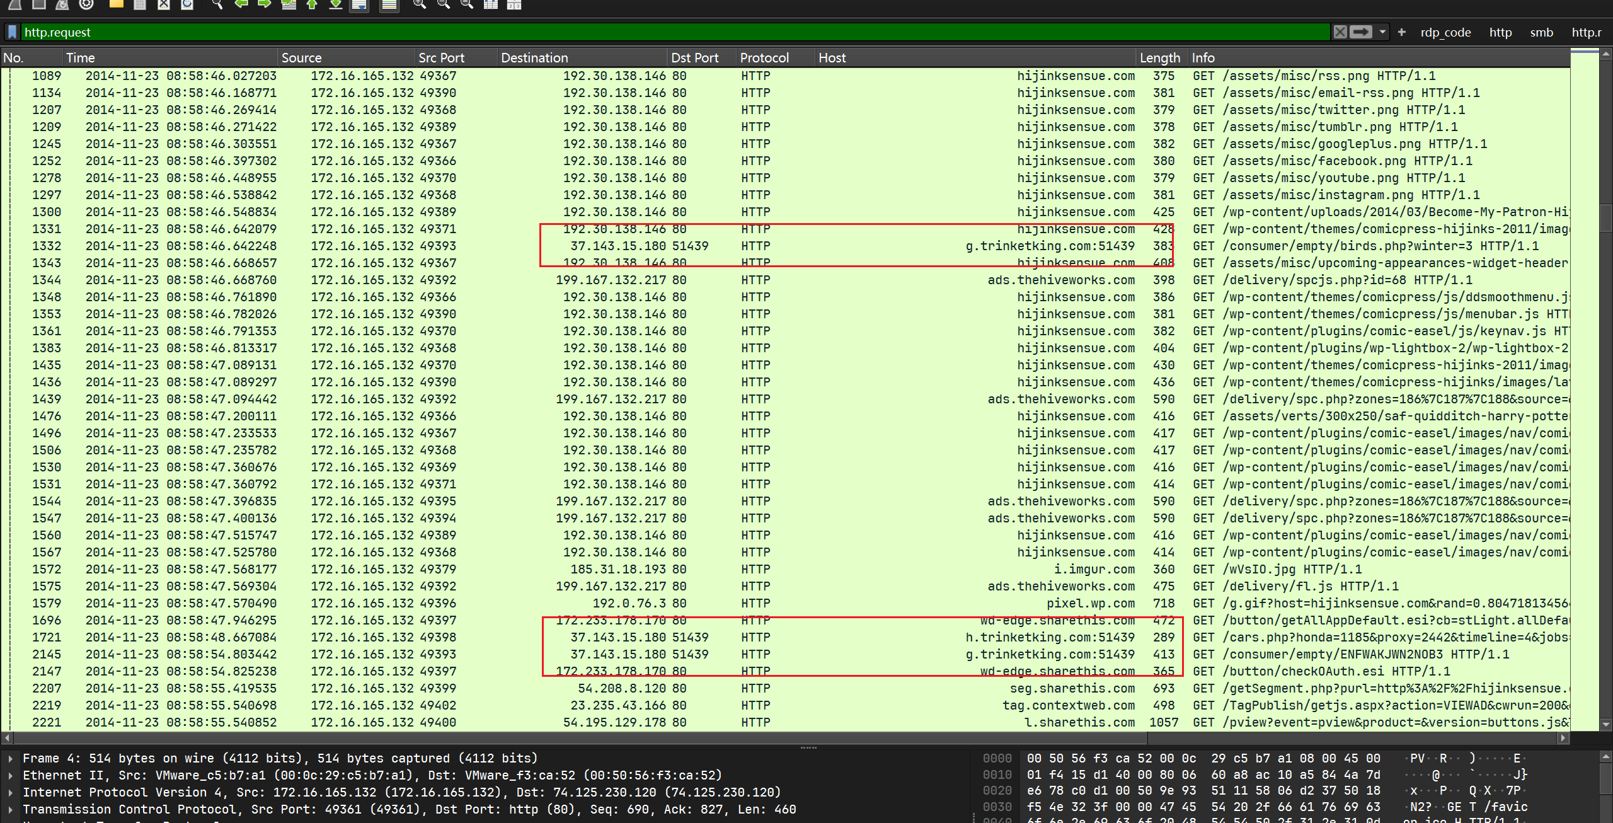This screenshot has height=823, width=1613.
Task: Select packet 2145 ENFWAKJWN2NOB3 request
Action: click(785, 654)
